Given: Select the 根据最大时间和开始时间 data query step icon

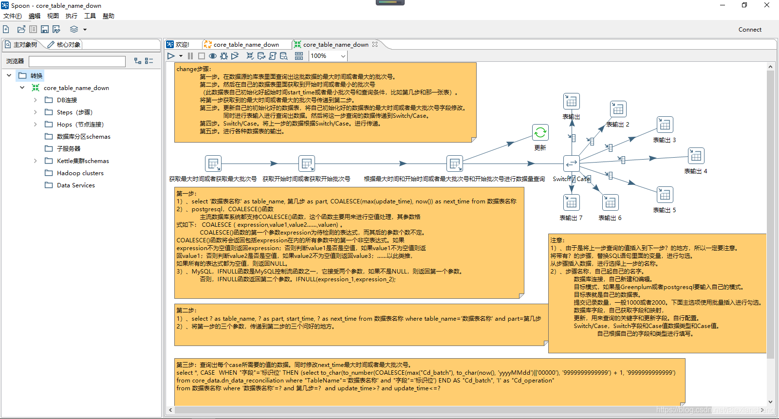Looking at the screenshot, I should point(455,164).
